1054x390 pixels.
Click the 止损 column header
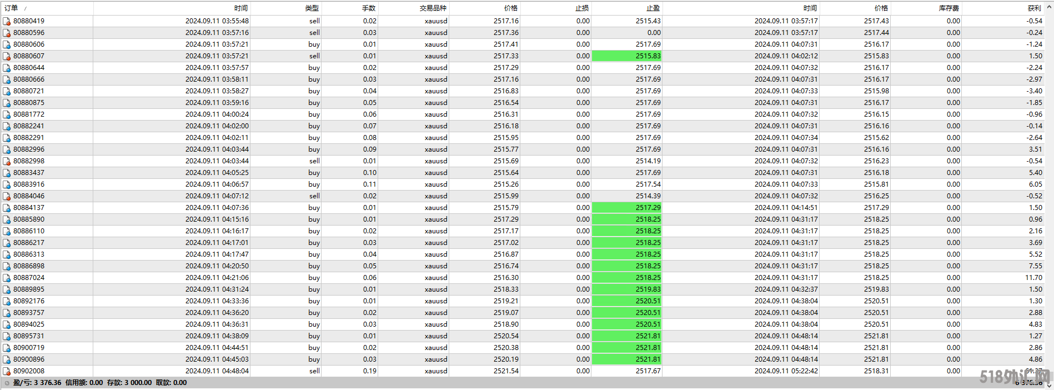(581, 8)
